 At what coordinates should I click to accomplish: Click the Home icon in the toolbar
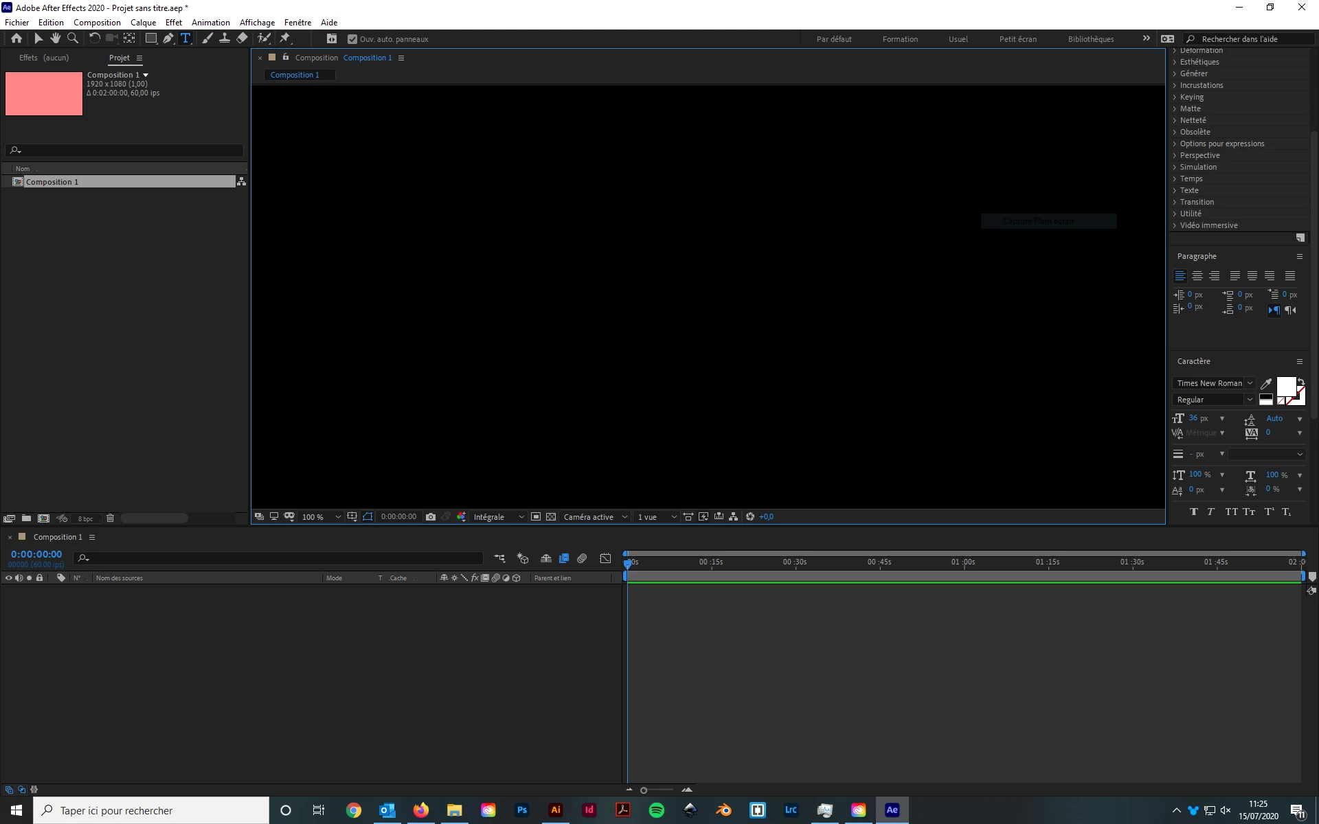(x=16, y=38)
